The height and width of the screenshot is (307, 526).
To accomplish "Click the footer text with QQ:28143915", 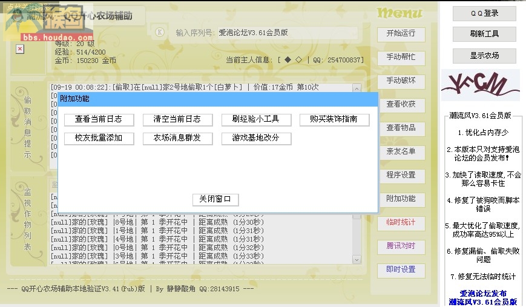I will [x=131, y=289].
